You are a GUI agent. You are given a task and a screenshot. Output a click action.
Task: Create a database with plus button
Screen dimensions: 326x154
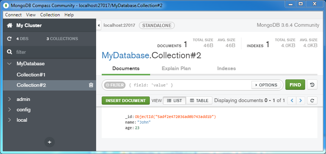[50, 142]
